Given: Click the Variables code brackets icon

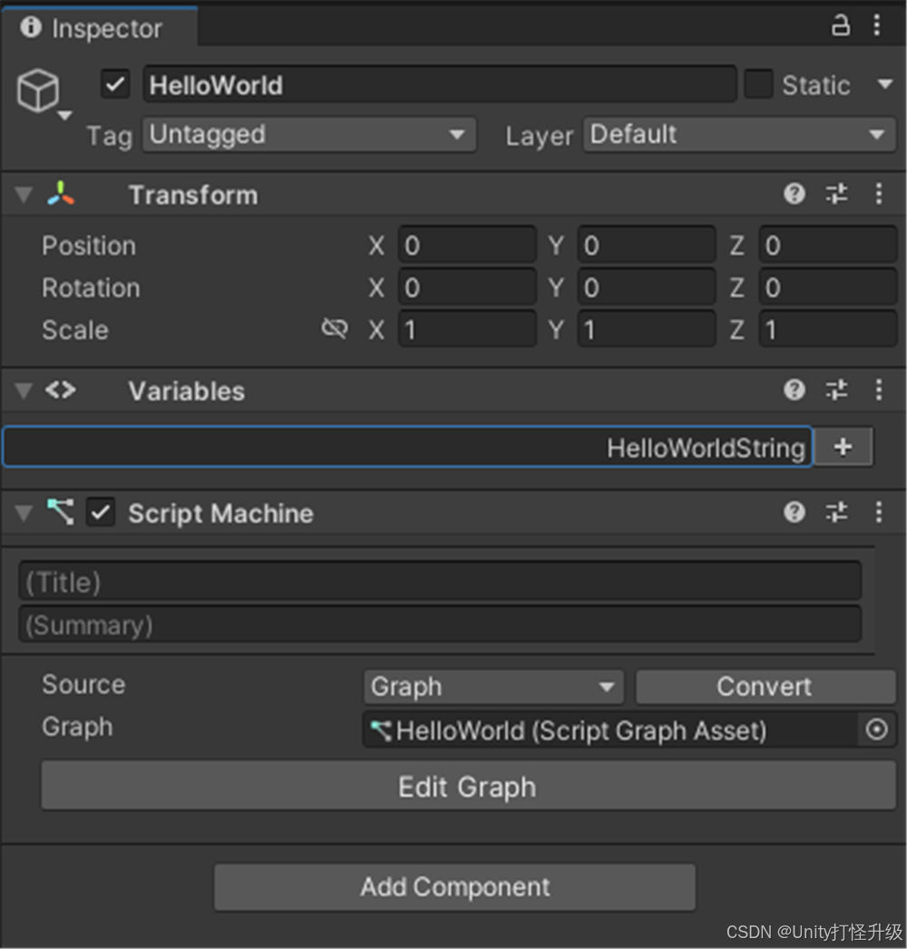Looking at the screenshot, I should point(61,390).
